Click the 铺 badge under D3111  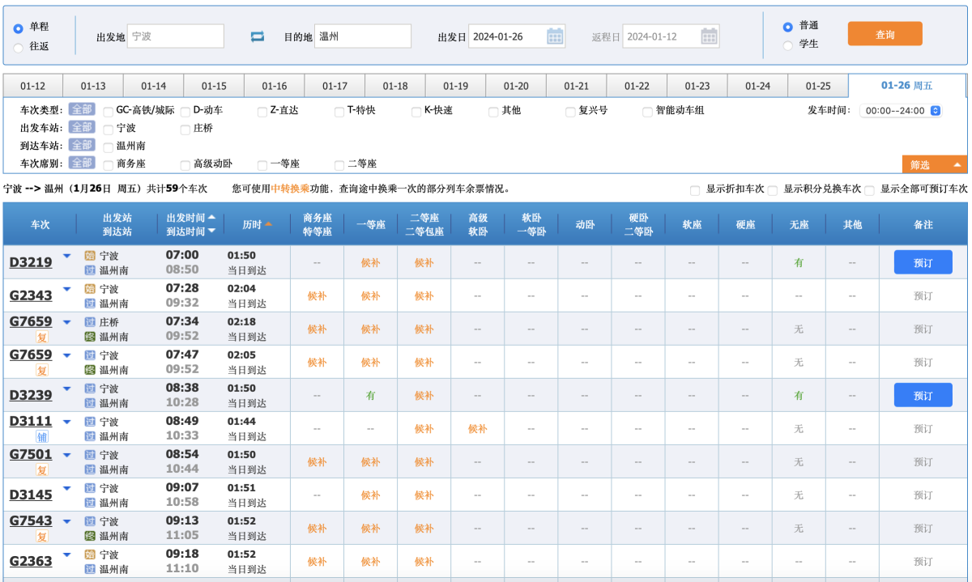[41, 436]
